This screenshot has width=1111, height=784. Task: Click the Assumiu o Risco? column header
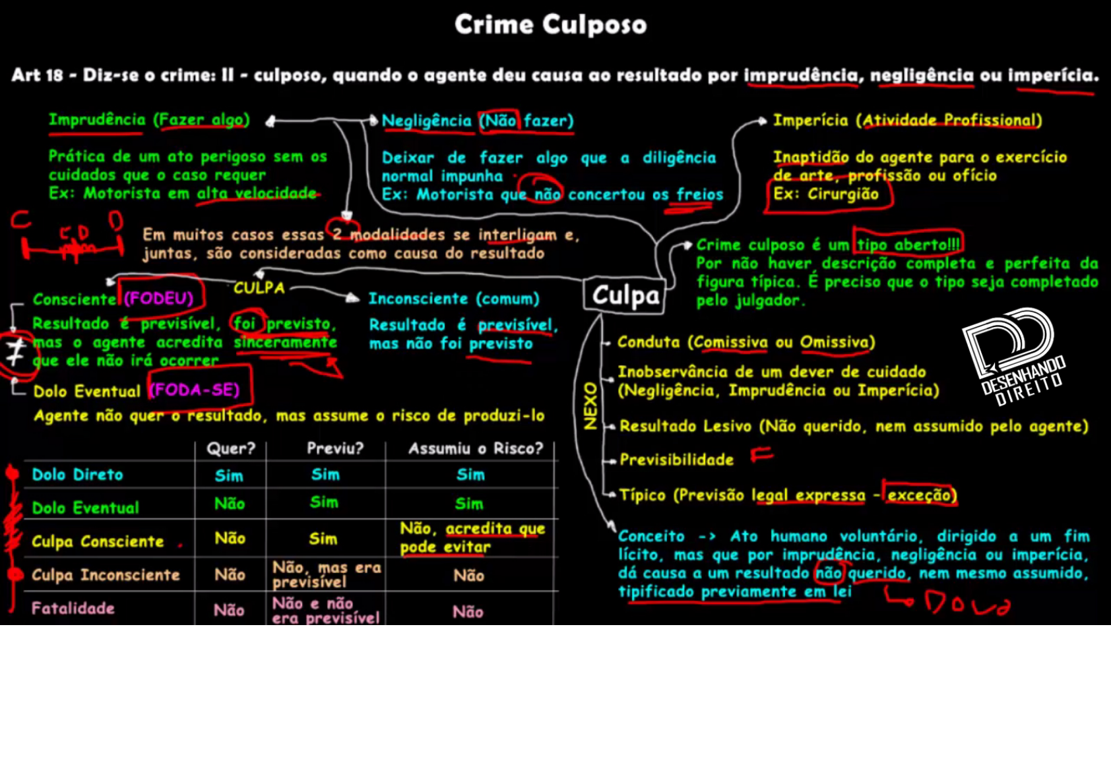[x=475, y=449]
